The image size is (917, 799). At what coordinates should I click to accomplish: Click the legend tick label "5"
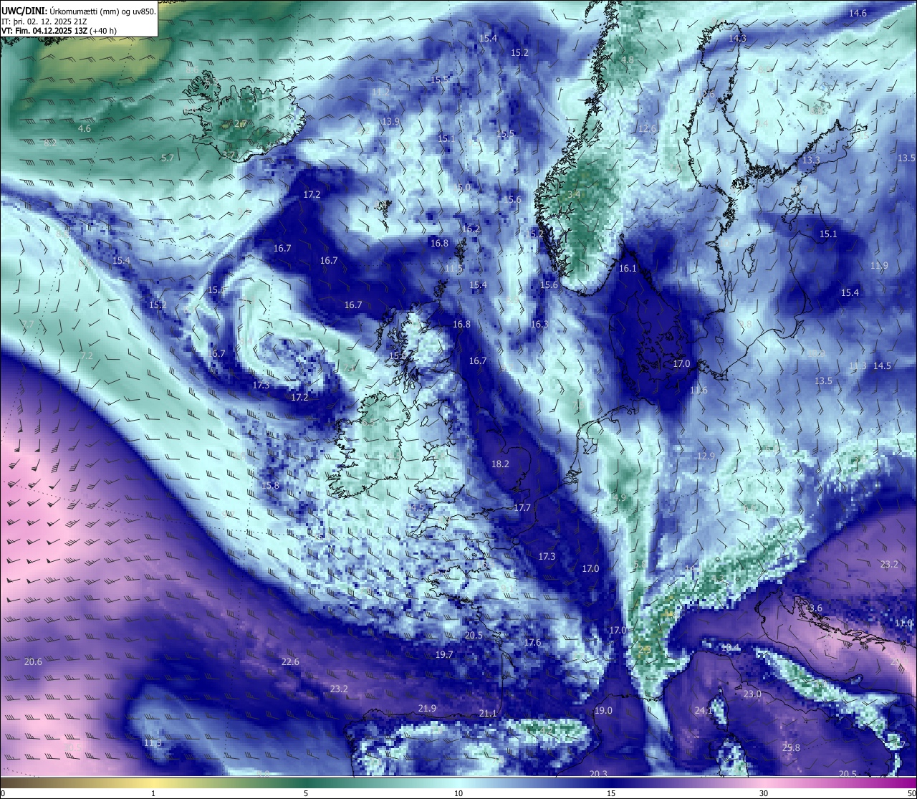click(x=306, y=793)
